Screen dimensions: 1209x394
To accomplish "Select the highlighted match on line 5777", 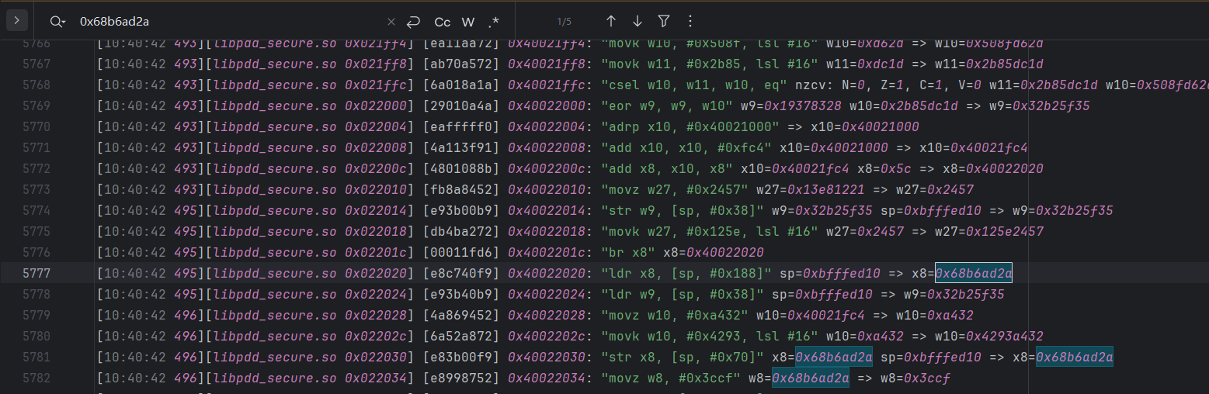I will [x=973, y=273].
